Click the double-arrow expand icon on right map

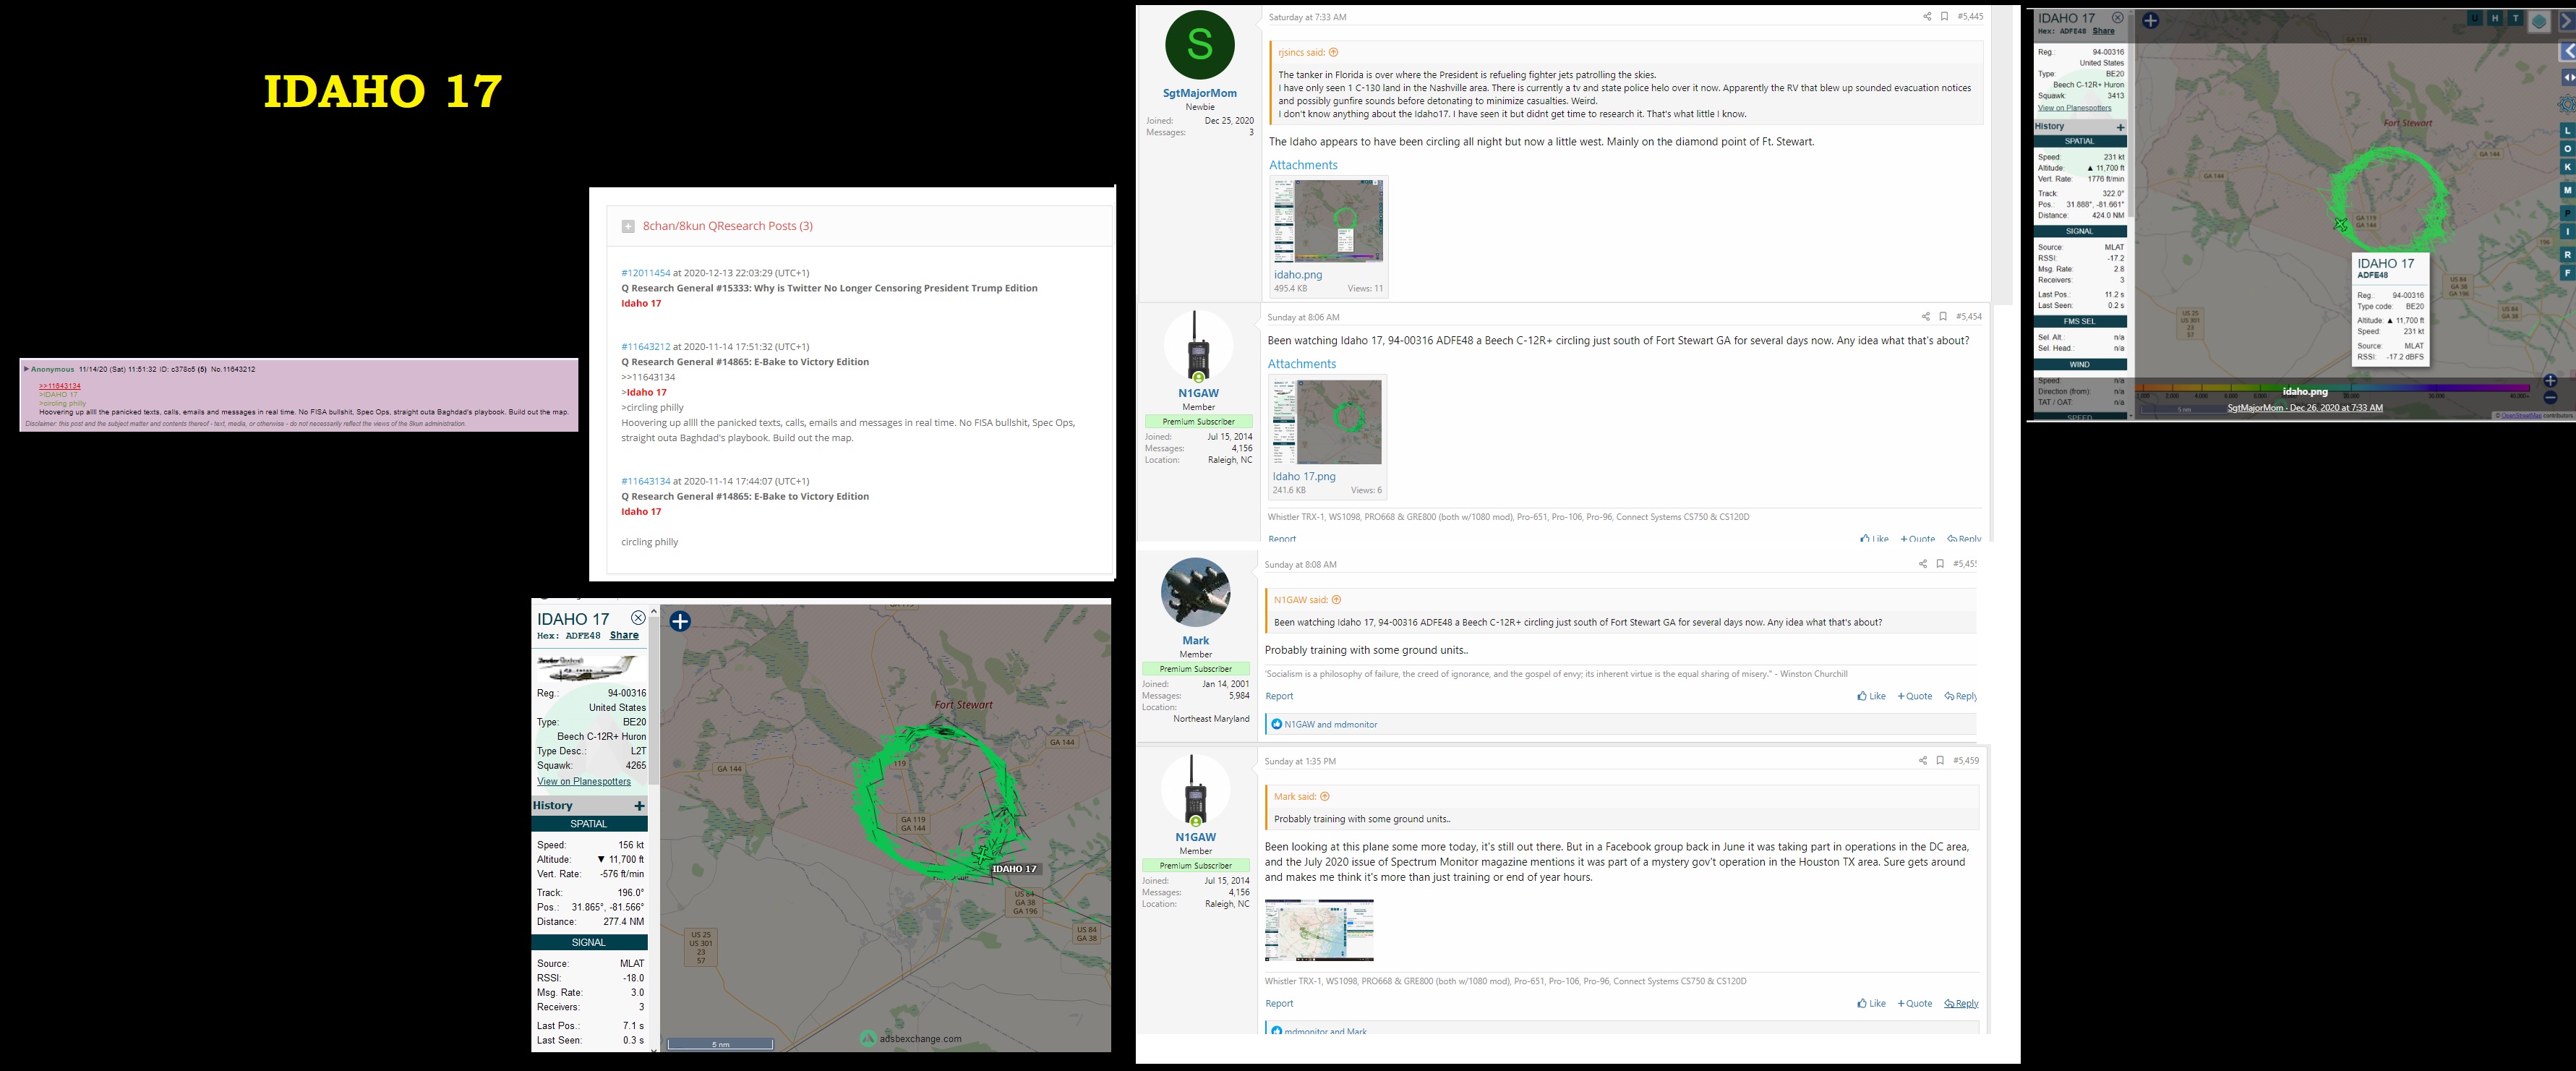(x=2567, y=77)
